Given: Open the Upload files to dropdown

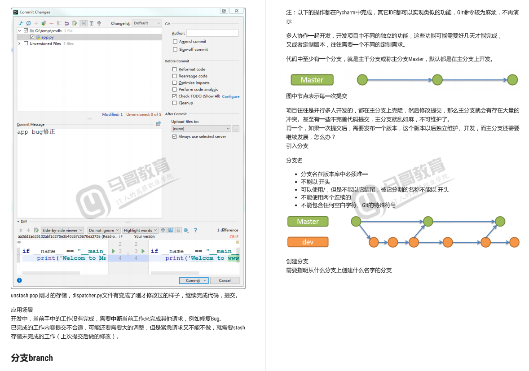Looking at the screenshot, I should tap(201, 129).
